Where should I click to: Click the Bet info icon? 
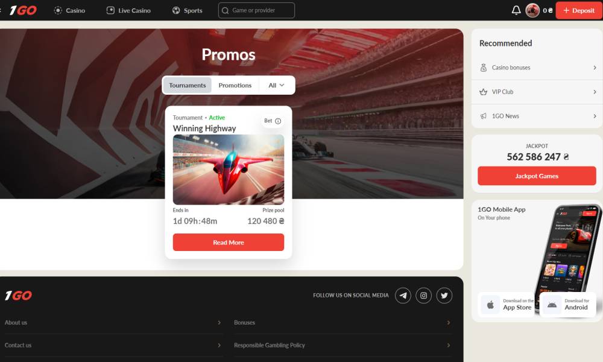click(278, 121)
